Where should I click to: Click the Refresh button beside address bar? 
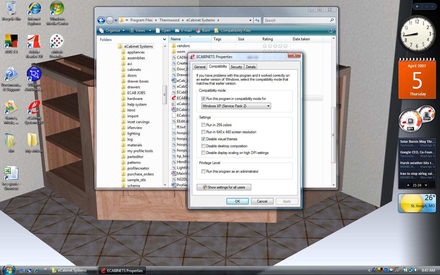(x=257, y=20)
